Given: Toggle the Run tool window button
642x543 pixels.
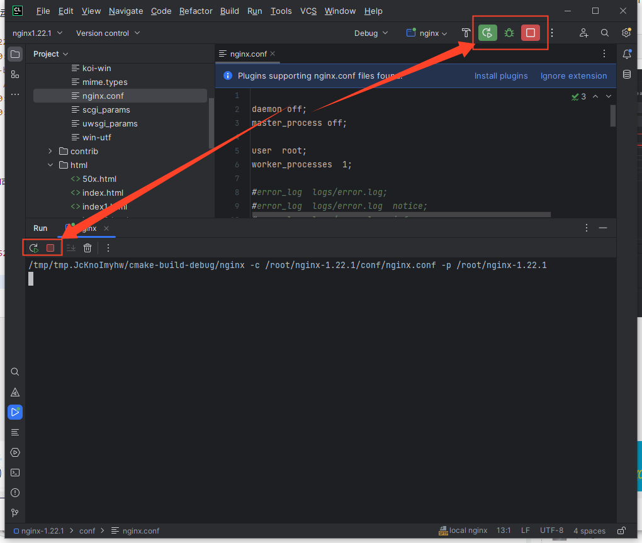Looking at the screenshot, I should (14, 412).
